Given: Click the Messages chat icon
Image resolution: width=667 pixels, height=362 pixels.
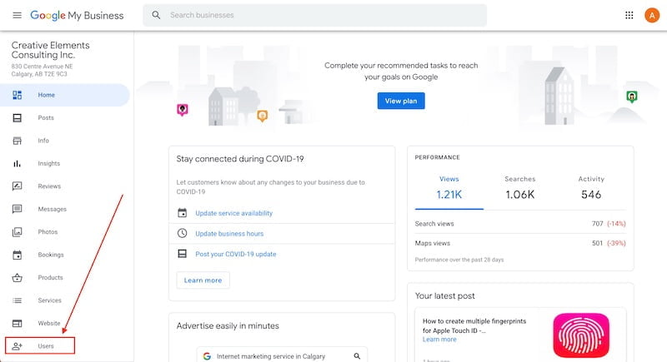Looking at the screenshot, I should click(x=17, y=209).
